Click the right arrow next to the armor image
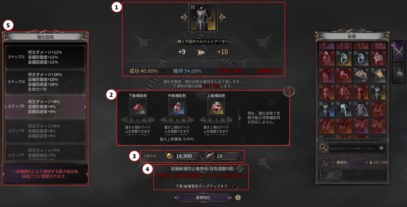 point(222,17)
